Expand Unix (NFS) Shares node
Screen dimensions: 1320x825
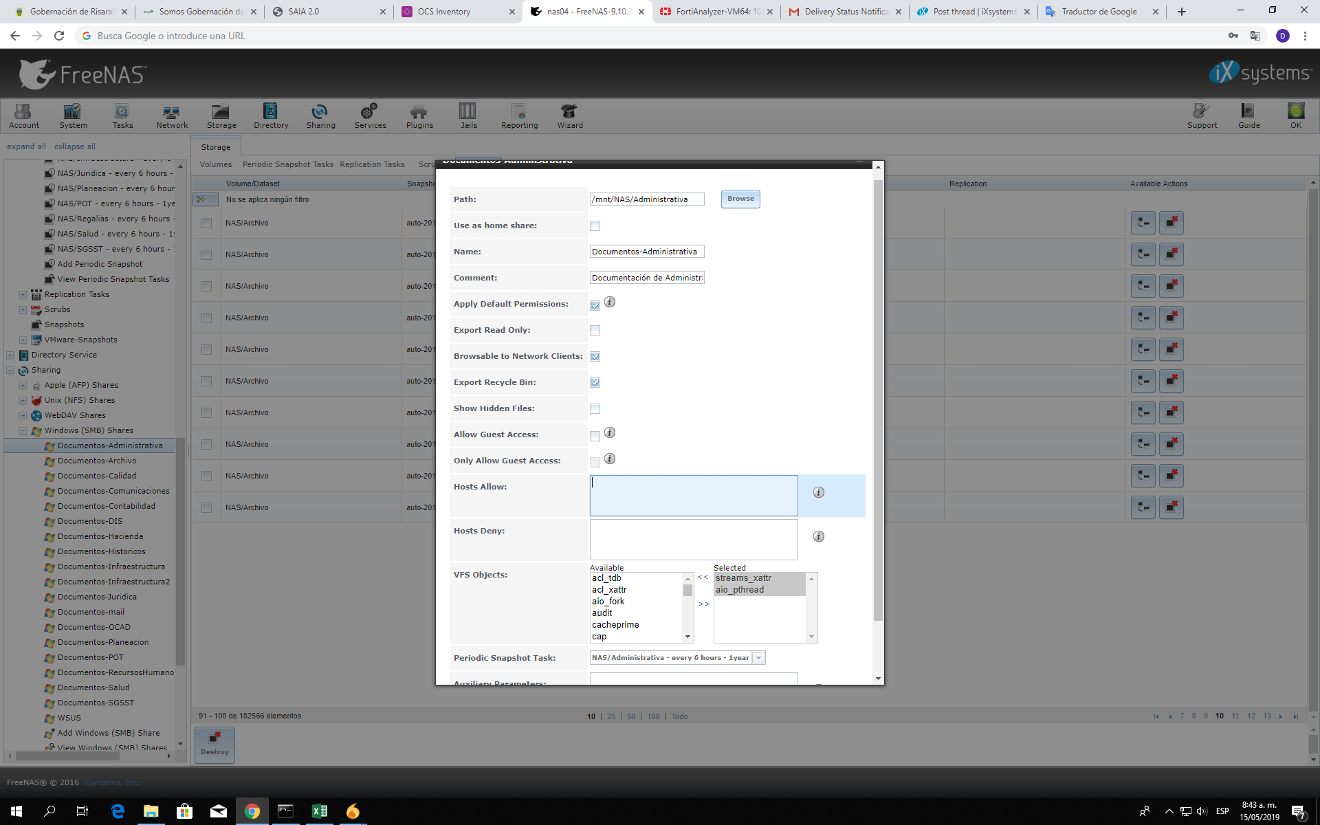tap(23, 400)
